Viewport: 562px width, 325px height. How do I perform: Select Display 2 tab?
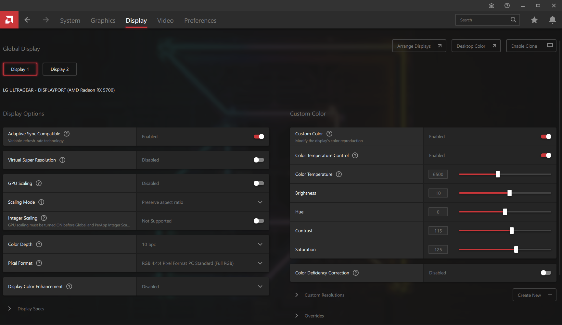tap(60, 69)
